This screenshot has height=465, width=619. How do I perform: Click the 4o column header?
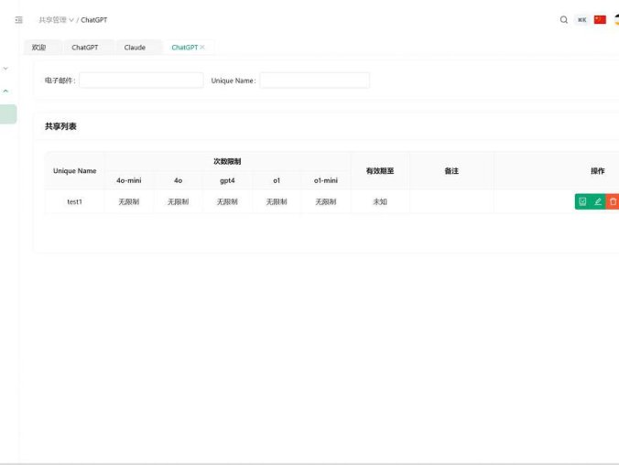[x=178, y=180]
